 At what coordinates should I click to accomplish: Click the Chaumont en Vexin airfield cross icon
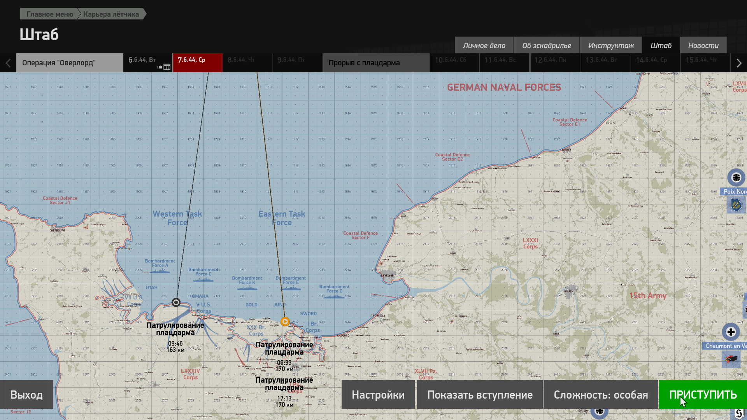point(731,332)
